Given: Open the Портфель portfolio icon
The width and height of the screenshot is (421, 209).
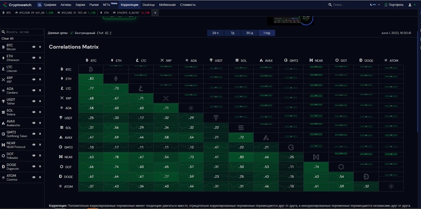Looking at the screenshot, I should click(x=386, y=5).
